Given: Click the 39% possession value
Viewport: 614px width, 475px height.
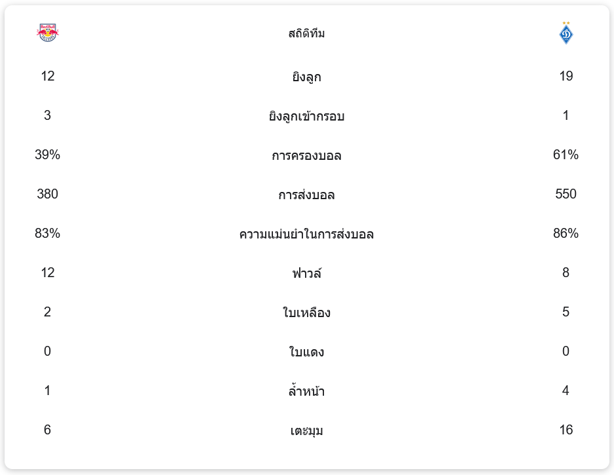Looking at the screenshot, I should click(x=47, y=155).
